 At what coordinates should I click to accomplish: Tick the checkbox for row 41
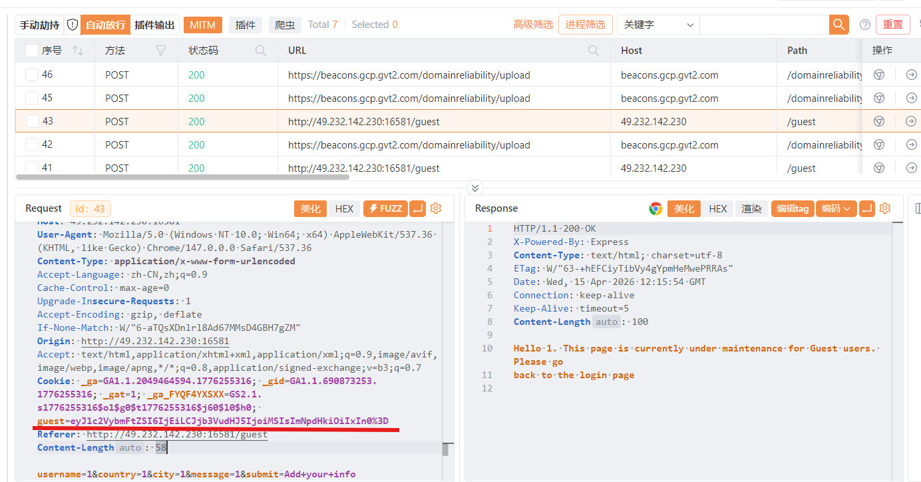click(32, 168)
